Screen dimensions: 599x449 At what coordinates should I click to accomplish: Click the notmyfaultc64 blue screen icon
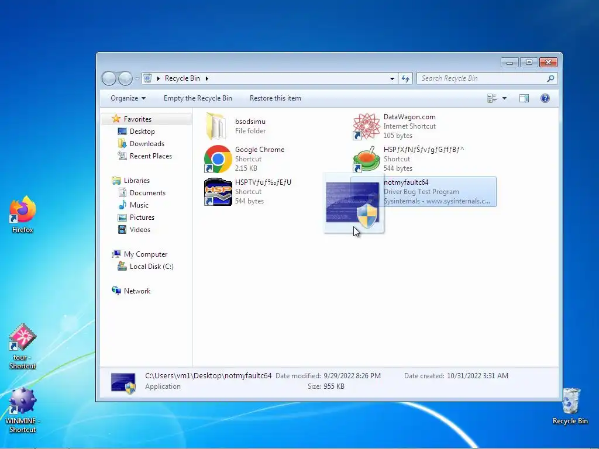point(352,202)
